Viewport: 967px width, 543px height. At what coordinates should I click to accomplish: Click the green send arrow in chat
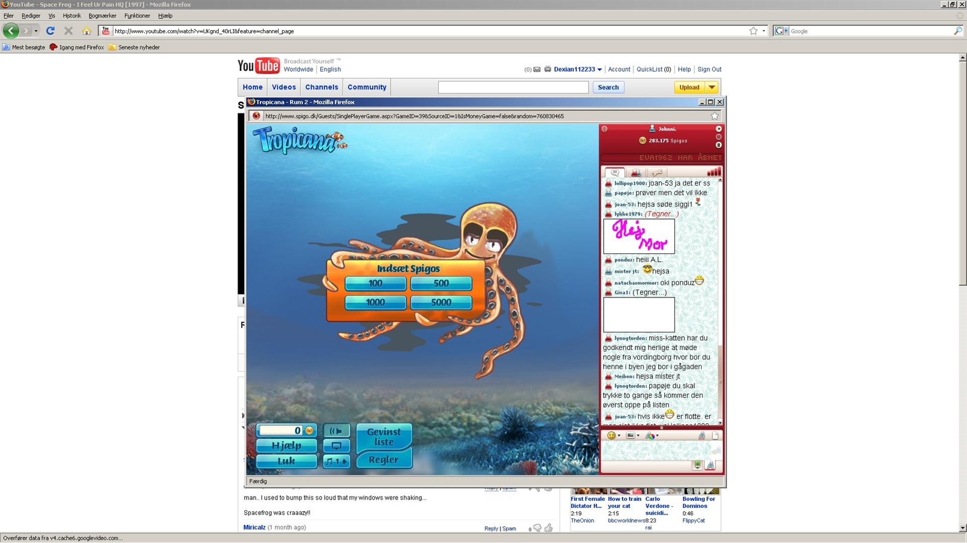point(697,465)
